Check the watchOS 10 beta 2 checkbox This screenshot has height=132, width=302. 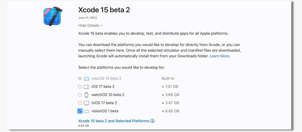(x=80, y=95)
